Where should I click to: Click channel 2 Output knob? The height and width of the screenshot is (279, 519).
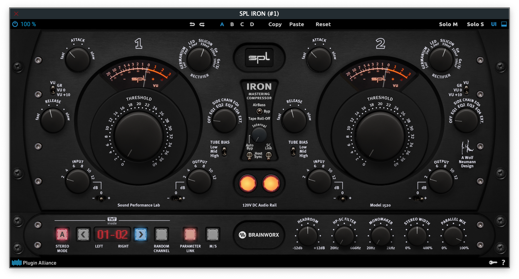[441, 181]
